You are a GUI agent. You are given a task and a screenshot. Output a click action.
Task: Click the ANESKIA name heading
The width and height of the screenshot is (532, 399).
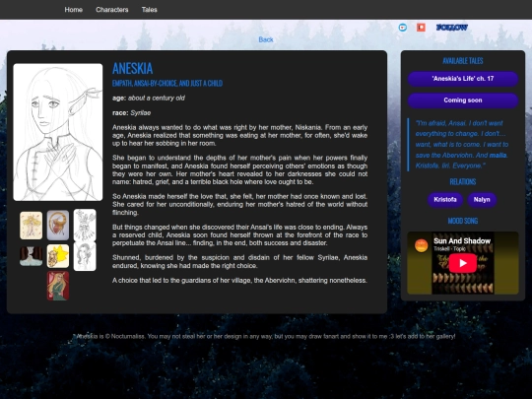click(x=132, y=69)
